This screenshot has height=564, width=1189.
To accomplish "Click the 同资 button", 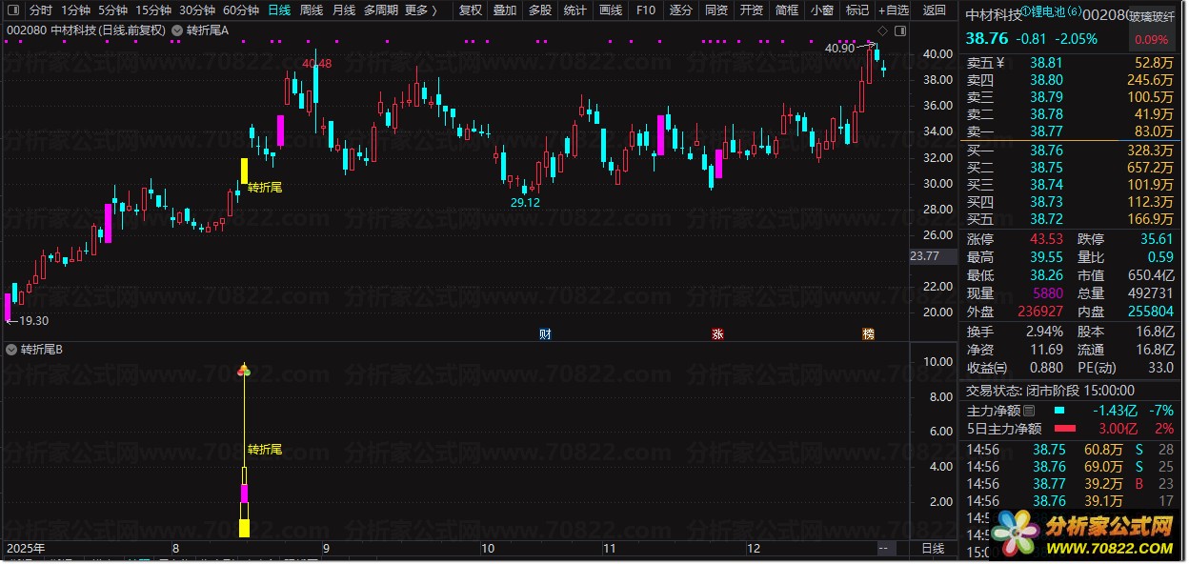I will (x=716, y=10).
